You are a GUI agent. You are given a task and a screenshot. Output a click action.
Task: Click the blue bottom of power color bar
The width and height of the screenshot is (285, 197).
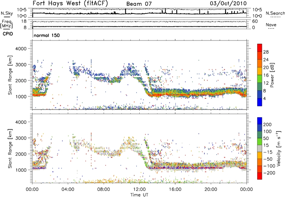tap(260, 102)
